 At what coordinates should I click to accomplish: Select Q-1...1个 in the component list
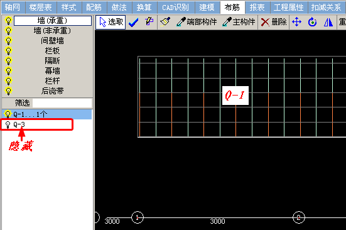(x=47, y=114)
